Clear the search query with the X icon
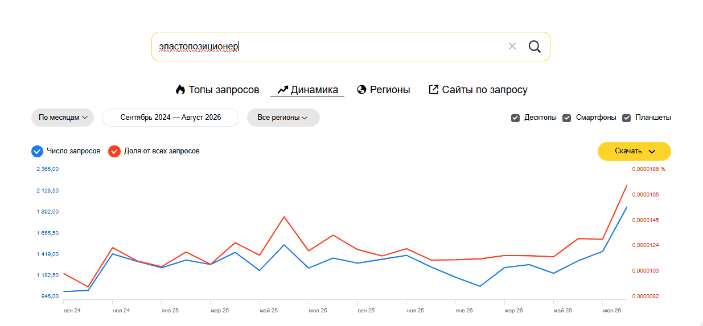 click(x=512, y=46)
